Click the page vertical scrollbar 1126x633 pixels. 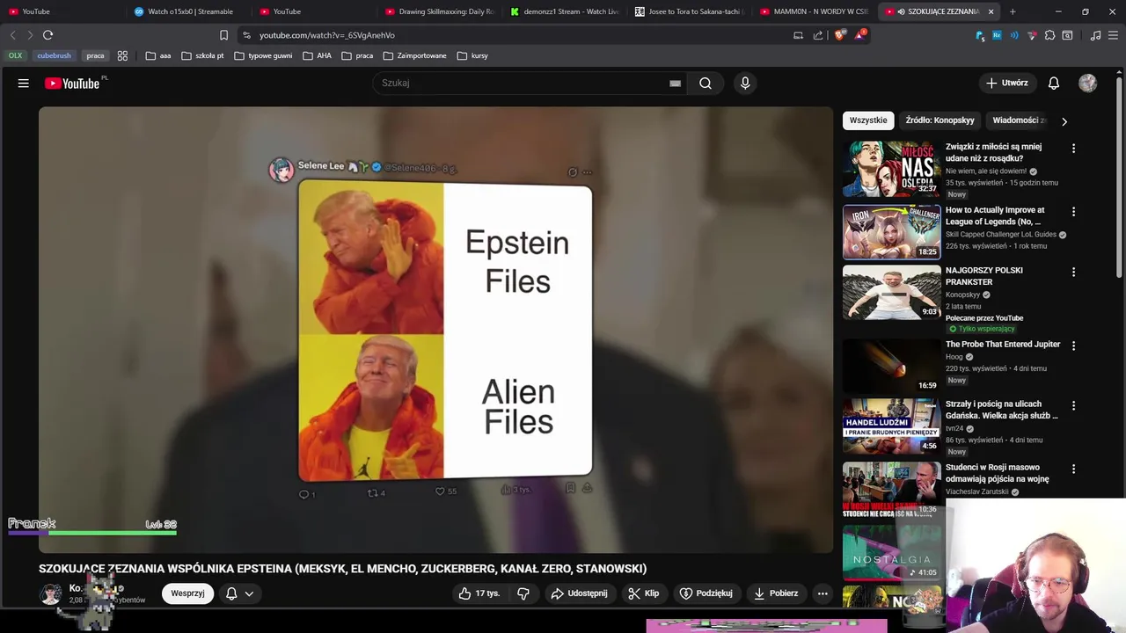(x=1120, y=176)
